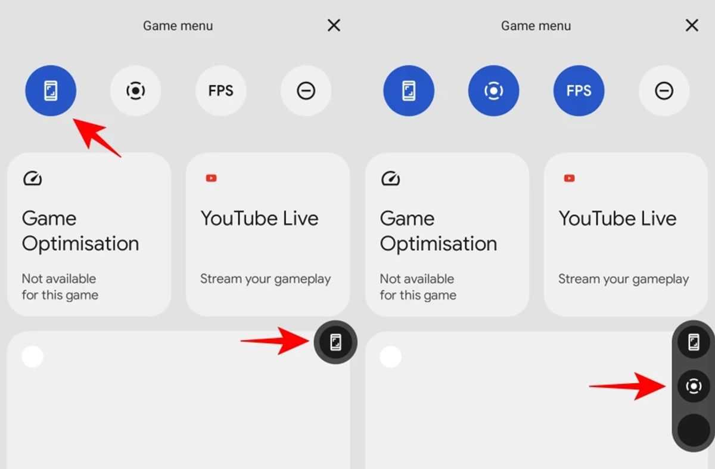715x469 pixels.
Task: Enable Do Not Disturb in right Game menu
Action: tap(664, 90)
